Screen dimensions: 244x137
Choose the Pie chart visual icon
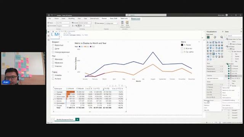(x=216, y=48)
